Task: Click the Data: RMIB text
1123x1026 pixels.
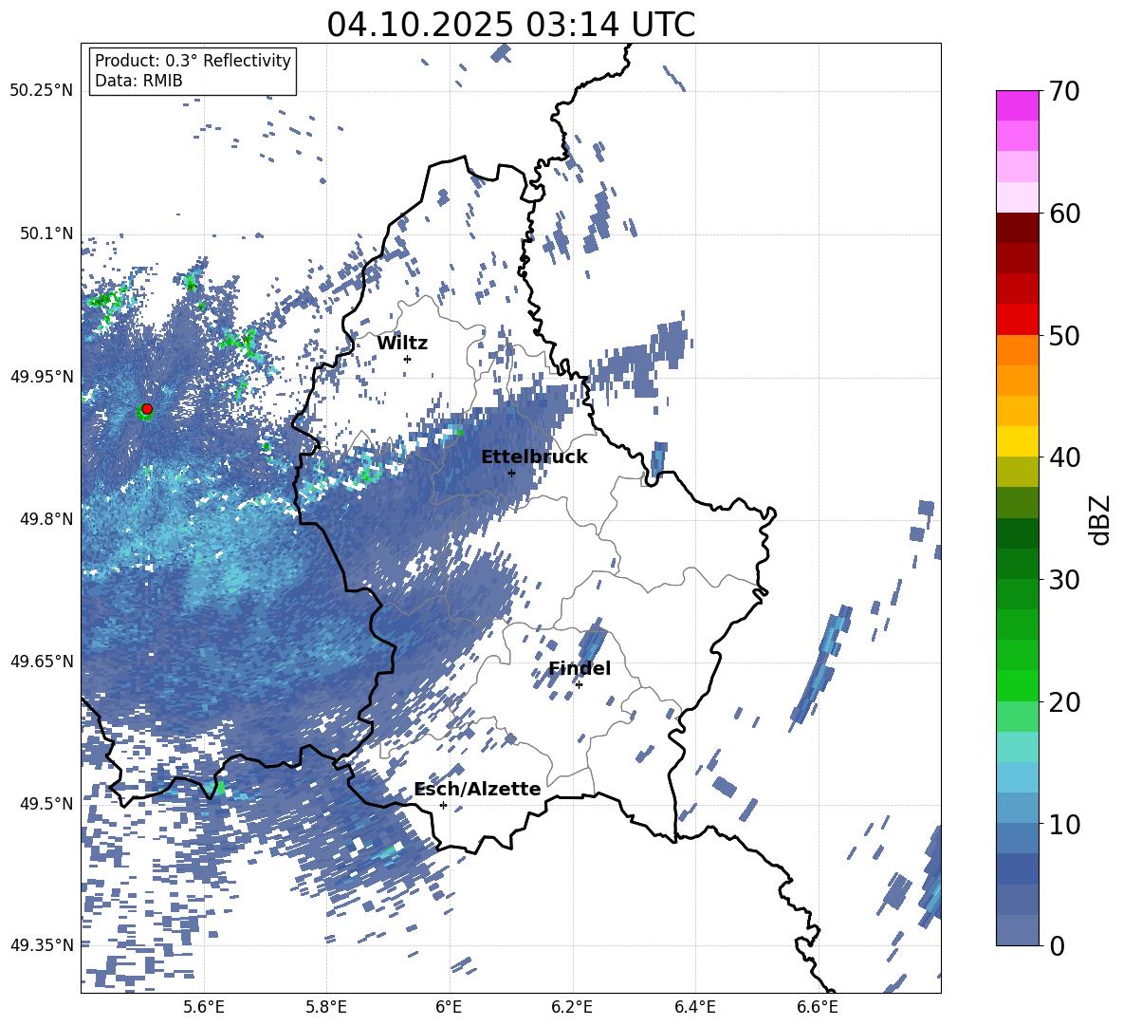Action: tap(138, 81)
